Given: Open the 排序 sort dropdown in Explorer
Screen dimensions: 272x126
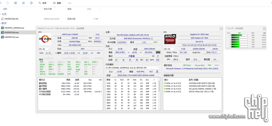Looking at the screenshot, I should tap(43, 3).
